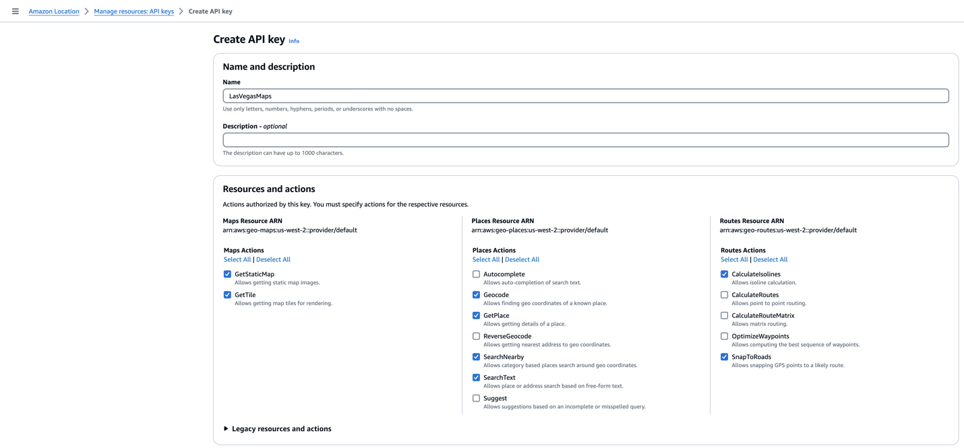Deselect All Places Actions

522,259
